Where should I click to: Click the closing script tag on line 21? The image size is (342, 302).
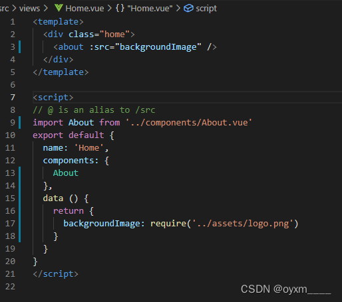[x=56, y=274]
